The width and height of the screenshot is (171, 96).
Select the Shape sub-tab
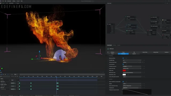[112, 54]
